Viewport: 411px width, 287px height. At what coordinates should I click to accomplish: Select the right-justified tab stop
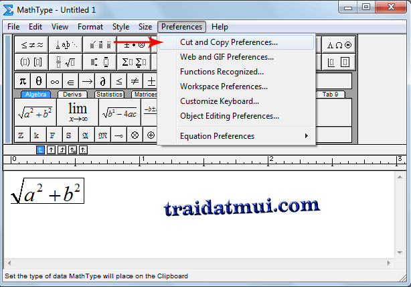coord(62,150)
